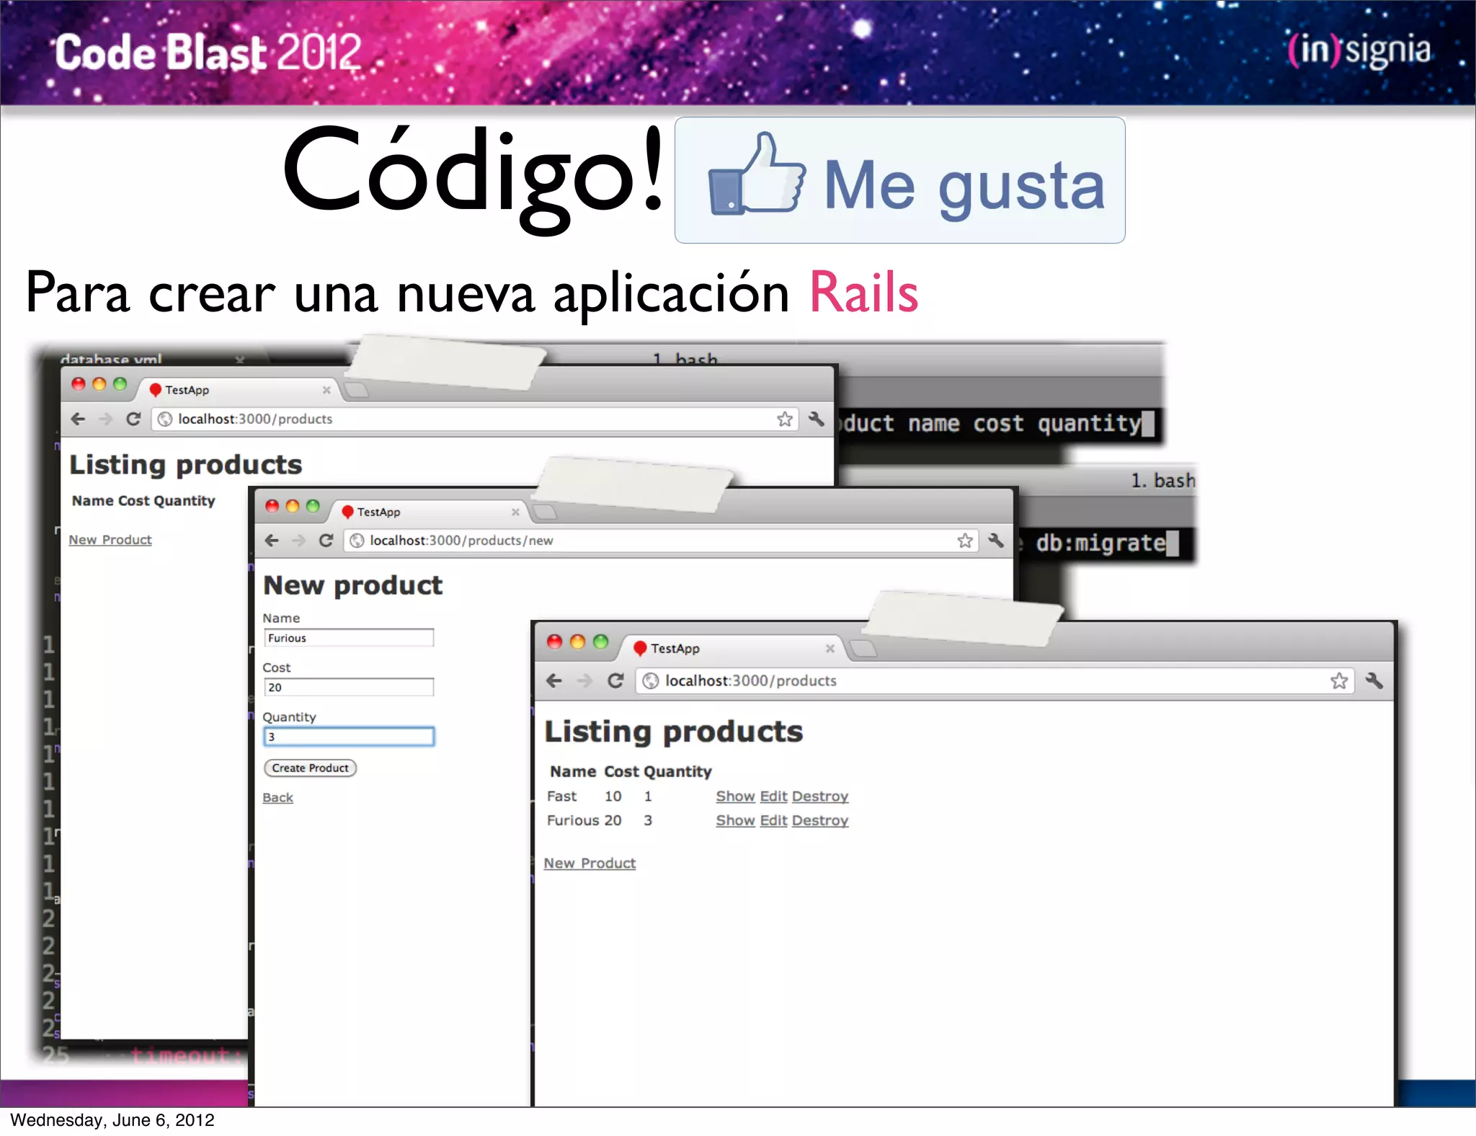This screenshot has height=1136, width=1476.
Task: Click address bar in rear Listing products window
Action: [474, 419]
